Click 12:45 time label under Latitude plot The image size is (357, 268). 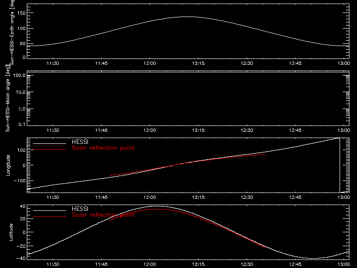point(295,264)
